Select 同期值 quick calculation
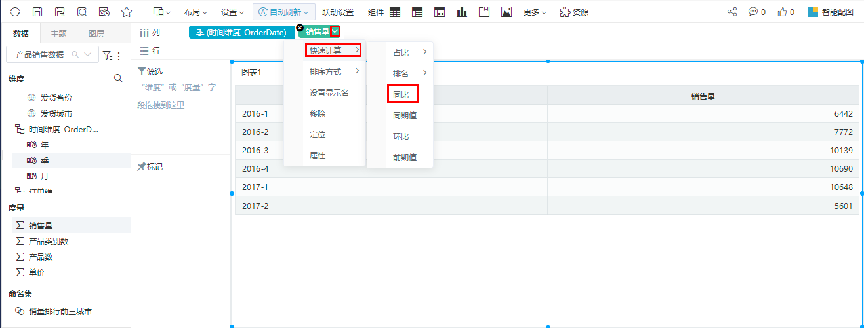The height and width of the screenshot is (328, 864). pyautogui.click(x=400, y=115)
